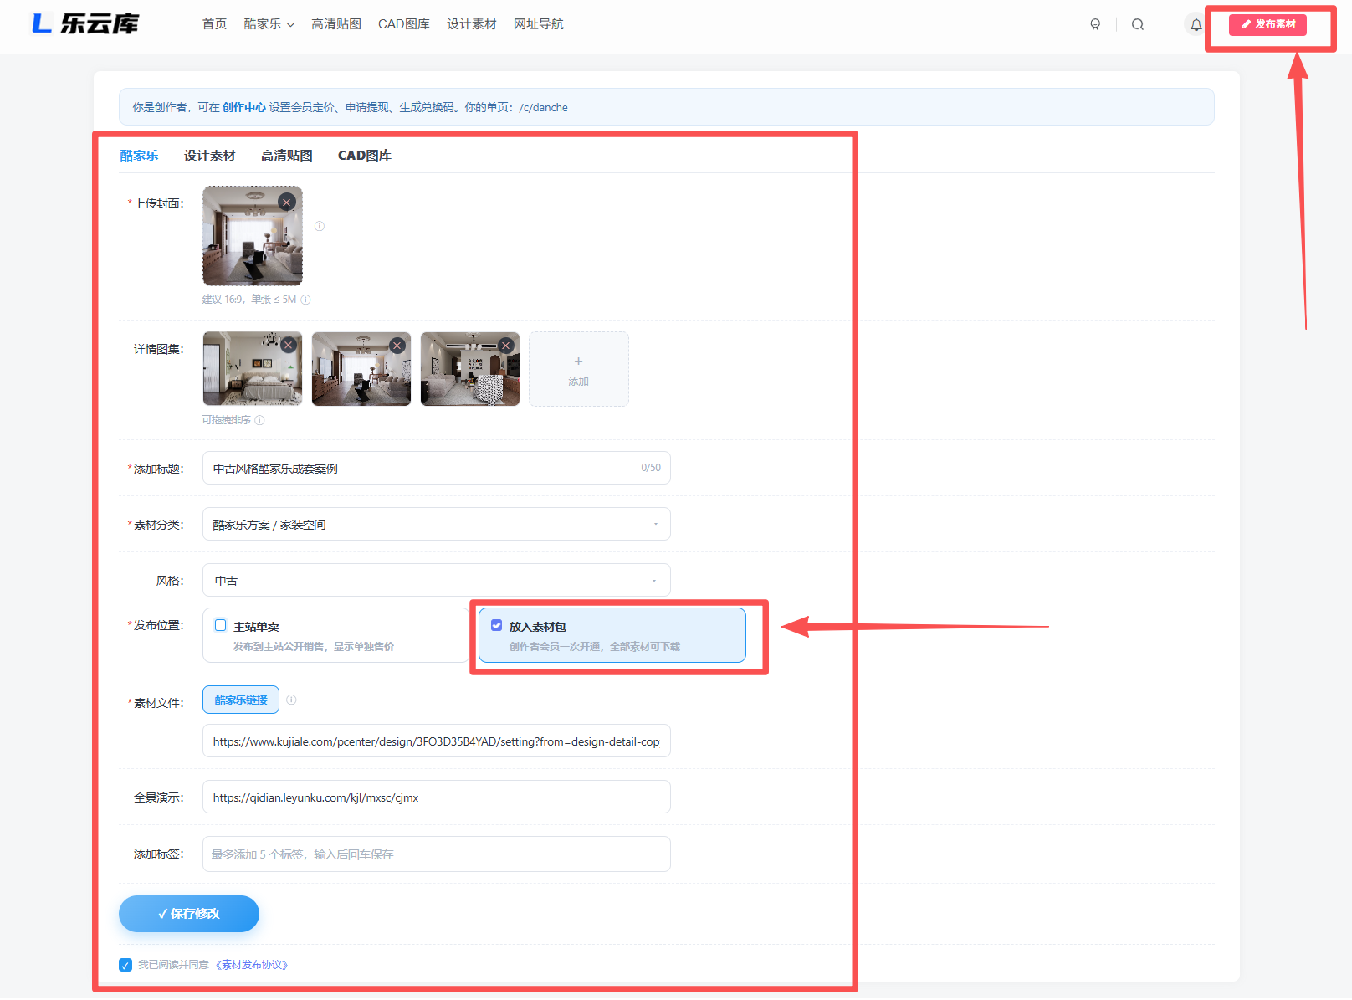Click the 添加标签 input field
Screen dimensions: 1352x1000
point(437,854)
